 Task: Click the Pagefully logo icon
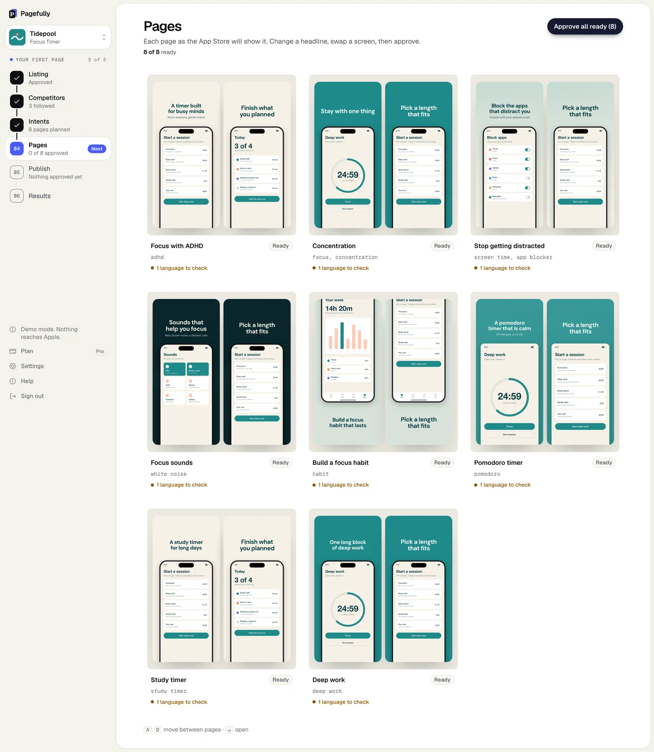[x=13, y=14]
